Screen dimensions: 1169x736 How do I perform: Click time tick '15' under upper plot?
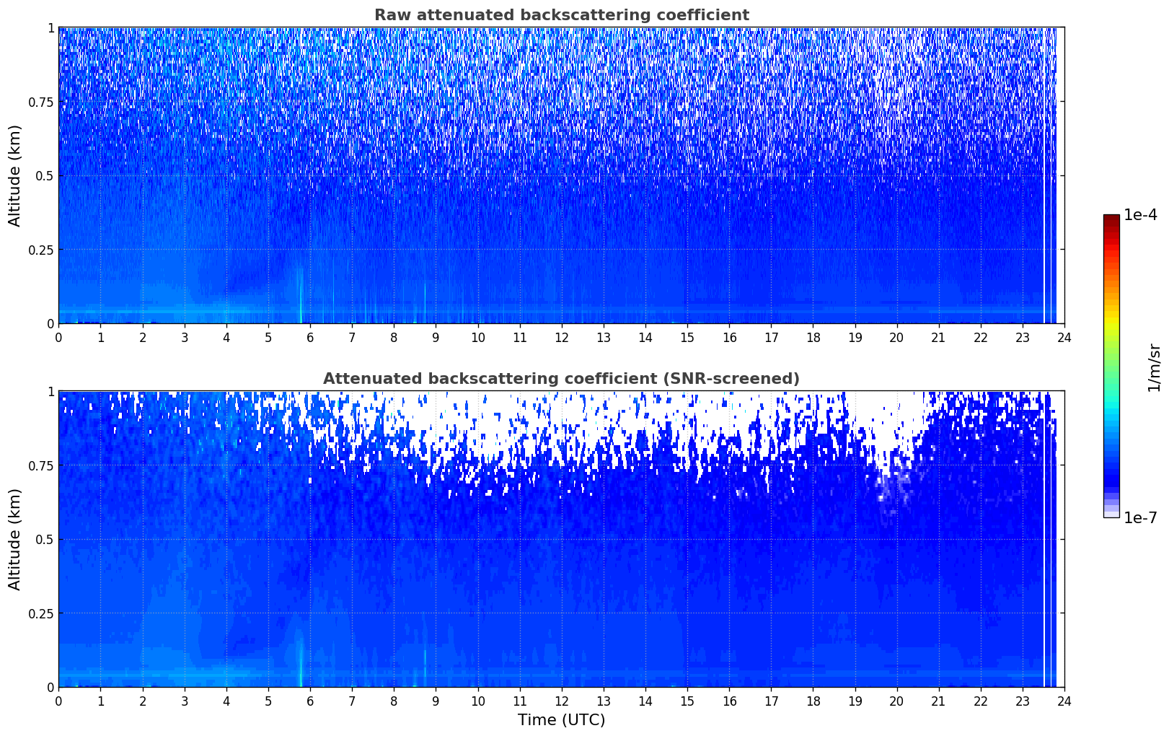[687, 337]
